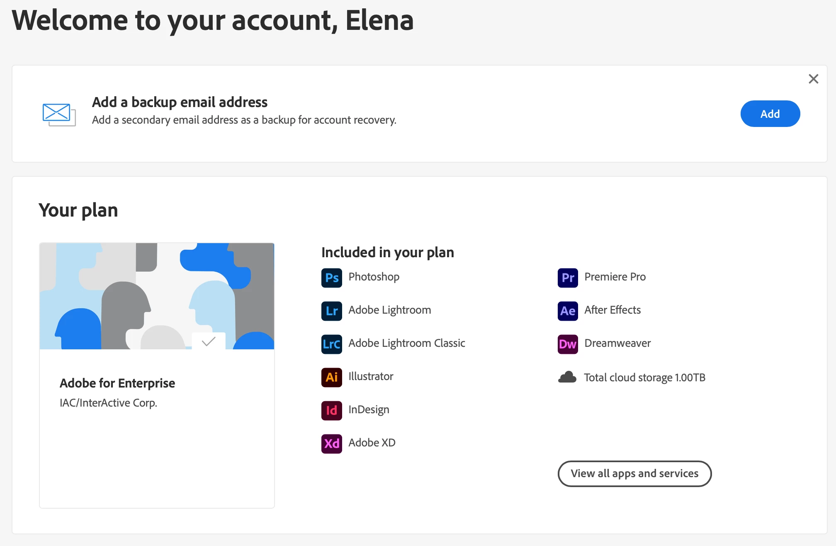Click the cloud storage icon

click(x=567, y=377)
